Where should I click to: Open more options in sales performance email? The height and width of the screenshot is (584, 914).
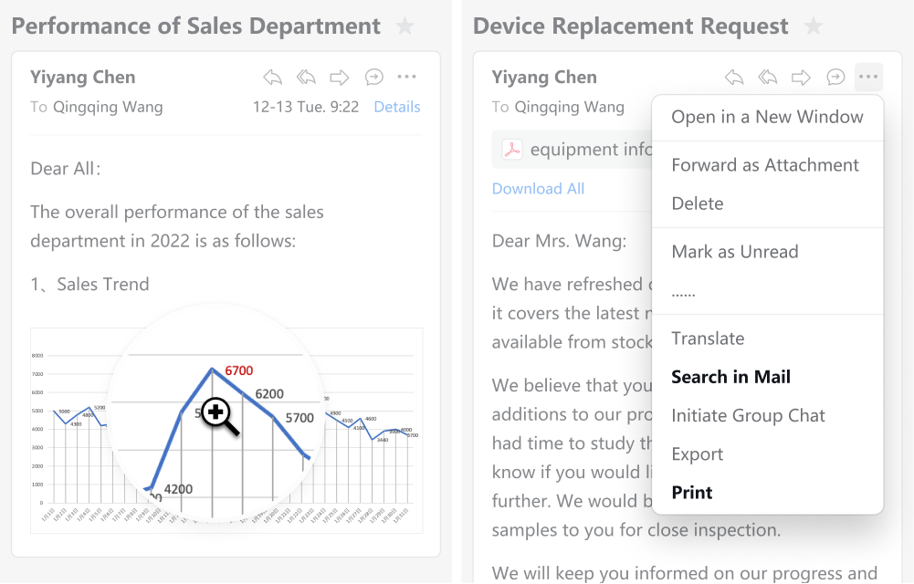coord(407,78)
